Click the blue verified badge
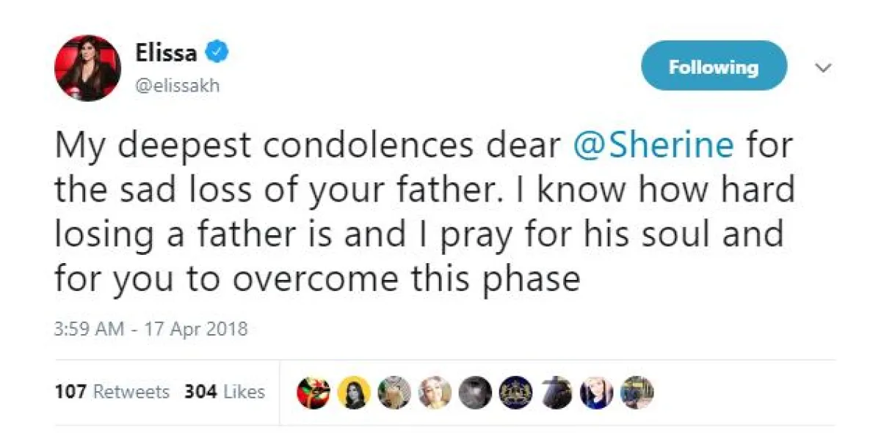 217,52
